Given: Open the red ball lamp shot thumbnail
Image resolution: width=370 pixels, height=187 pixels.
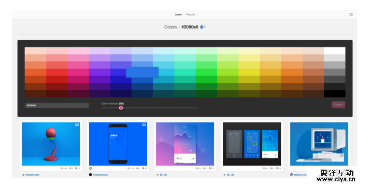Looking at the screenshot, I should tap(51, 144).
